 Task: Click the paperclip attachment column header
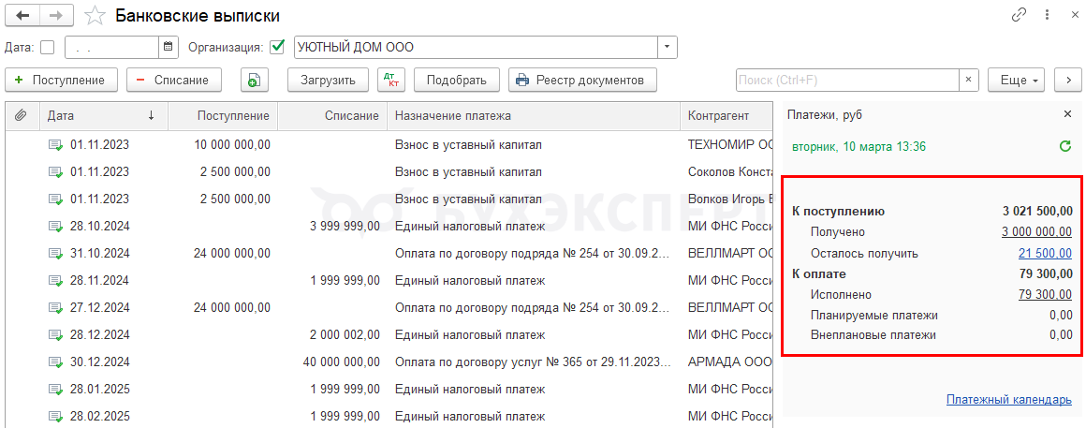(x=22, y=115)
